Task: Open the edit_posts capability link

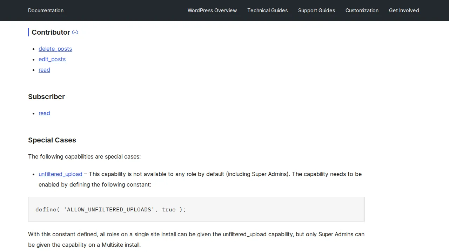Action: point(52,59)
